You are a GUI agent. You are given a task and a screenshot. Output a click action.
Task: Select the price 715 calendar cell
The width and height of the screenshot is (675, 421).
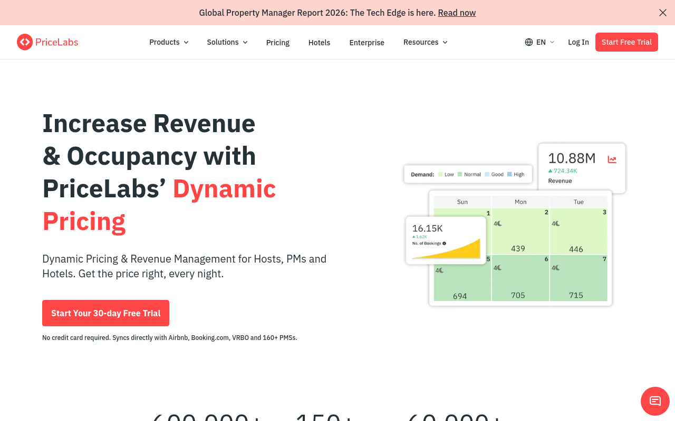(578, 278)
